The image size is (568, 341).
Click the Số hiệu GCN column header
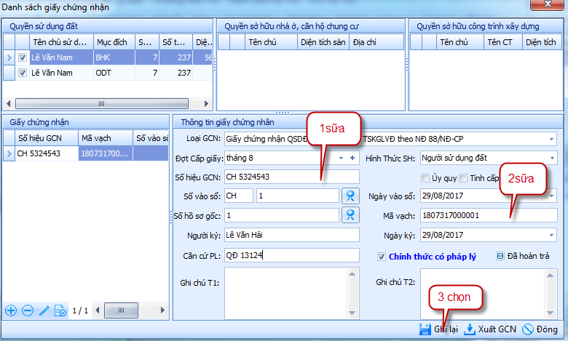point(41,137)
